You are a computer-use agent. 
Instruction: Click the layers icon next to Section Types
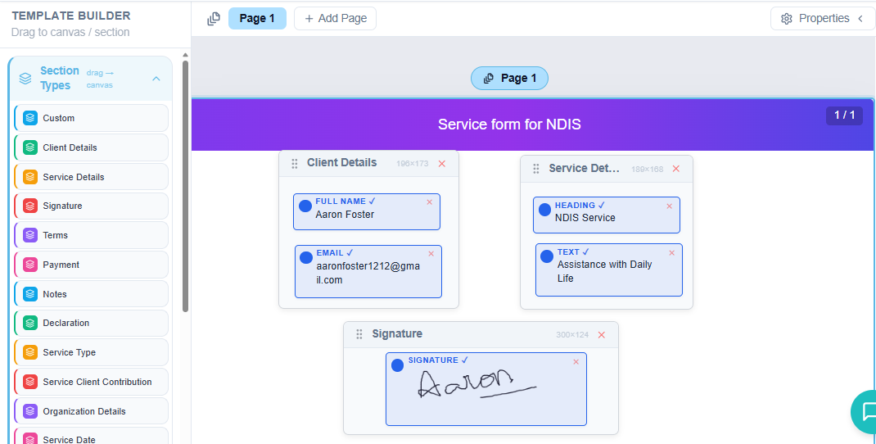point(25,79)
